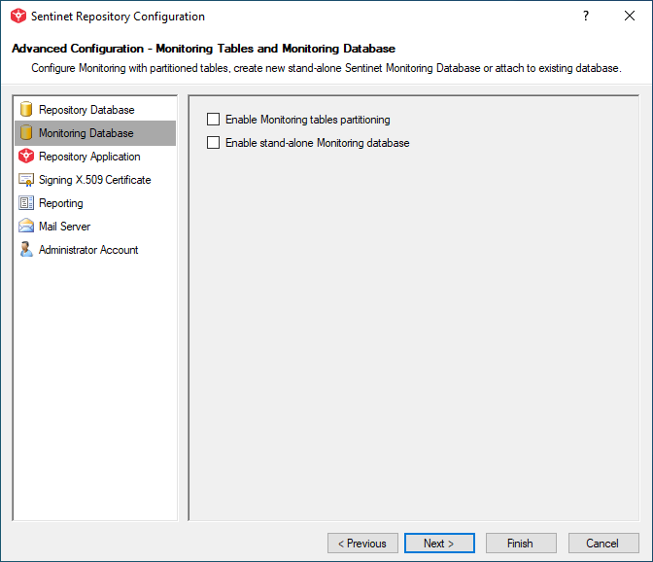Click the Signing X.509 Certificate icon
This screenshot has height=562, width=653.
[26, 180]
